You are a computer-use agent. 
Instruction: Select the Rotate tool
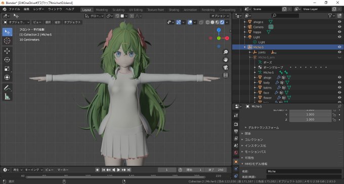tap(7, 60)
